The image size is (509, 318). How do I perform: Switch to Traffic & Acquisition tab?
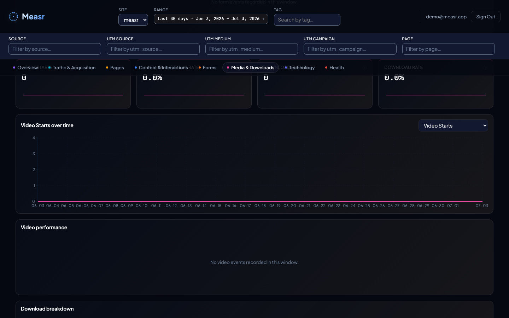pos(72,67)
